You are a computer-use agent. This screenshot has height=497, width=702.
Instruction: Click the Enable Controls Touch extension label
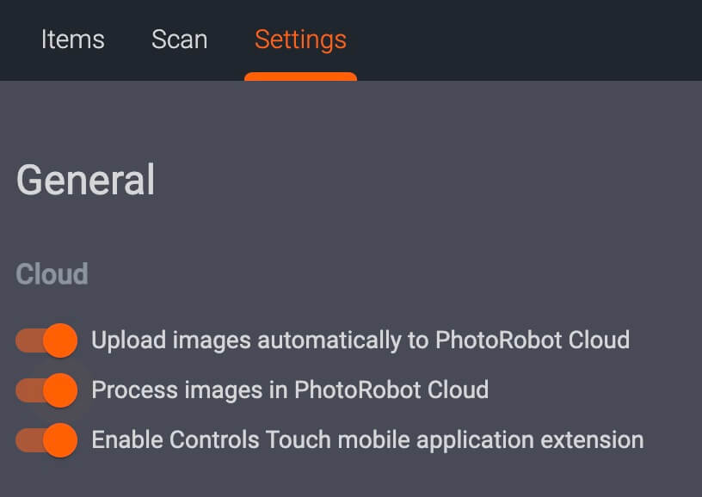366,439
